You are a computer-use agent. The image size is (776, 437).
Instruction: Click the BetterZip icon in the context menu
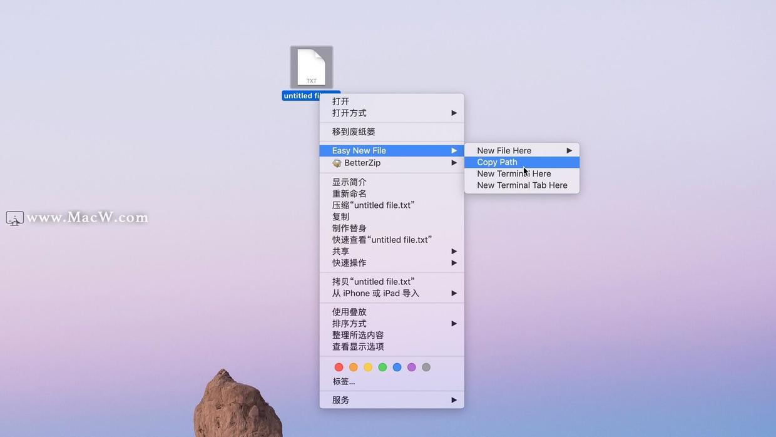coord(337,163)
